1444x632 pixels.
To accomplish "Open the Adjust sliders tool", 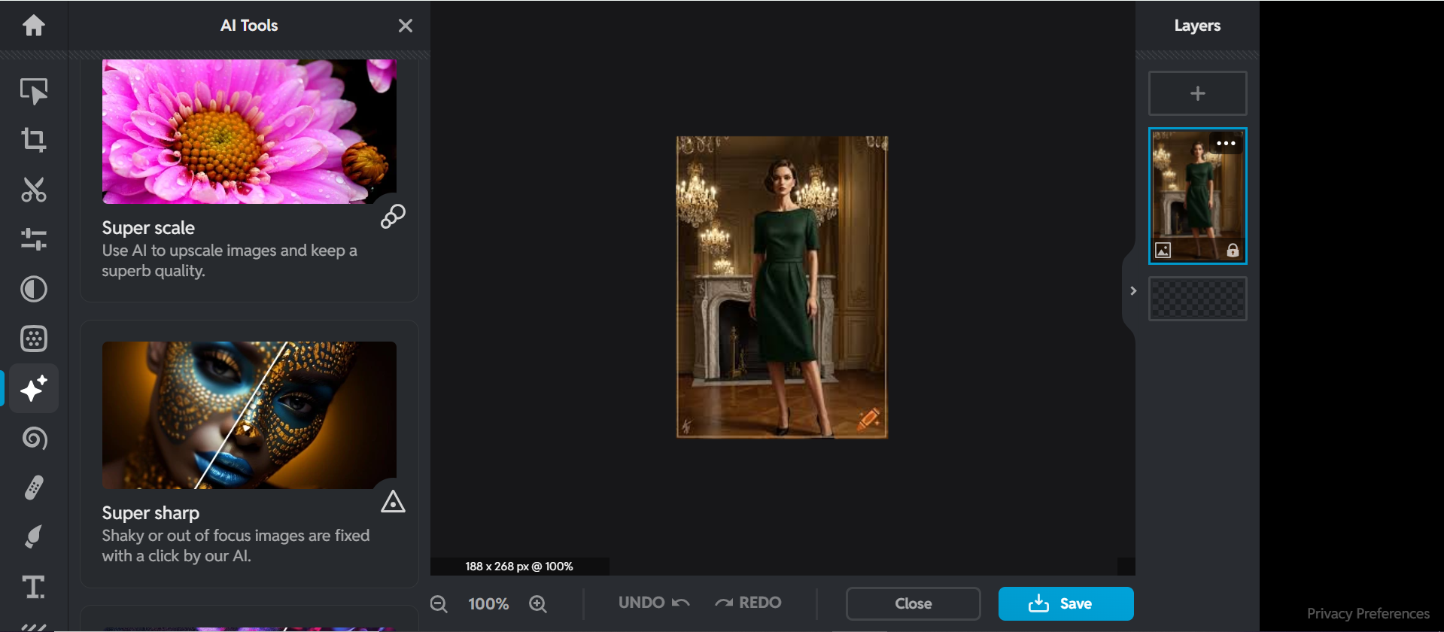I will click(34, 239).
